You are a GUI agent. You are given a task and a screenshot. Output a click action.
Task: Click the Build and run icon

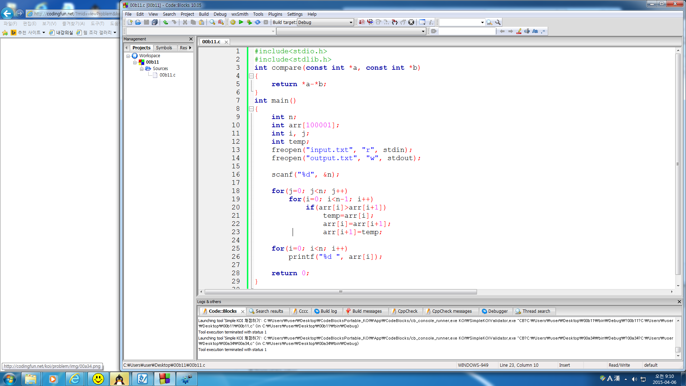pyautogui.click(x=249, y=22)
